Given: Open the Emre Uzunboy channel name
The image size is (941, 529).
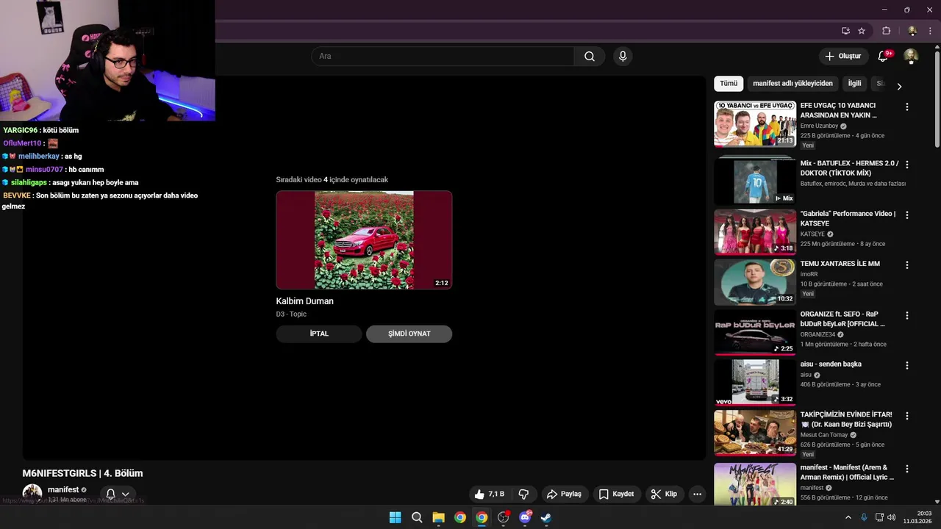Looking at the screenshot, I should [819, 126].
